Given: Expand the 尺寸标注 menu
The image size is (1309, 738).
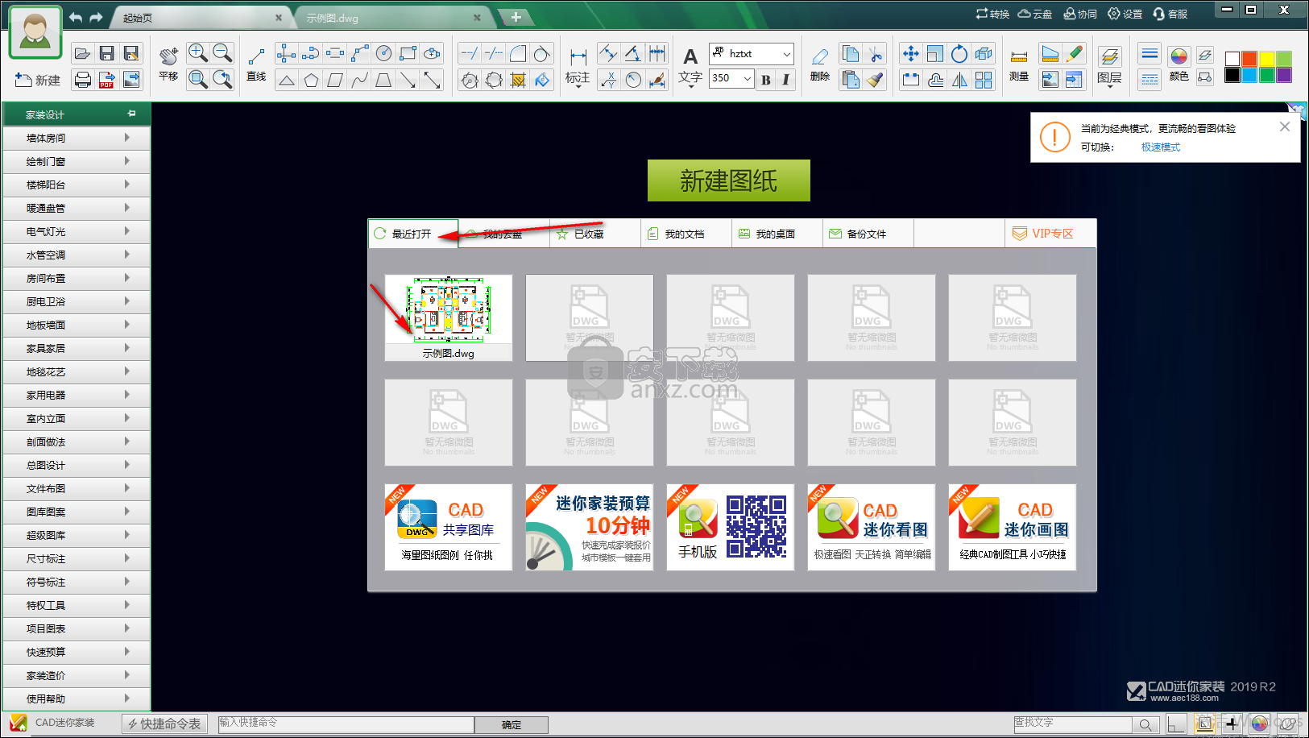Looking at the screenshot, I should coord(77,558).
